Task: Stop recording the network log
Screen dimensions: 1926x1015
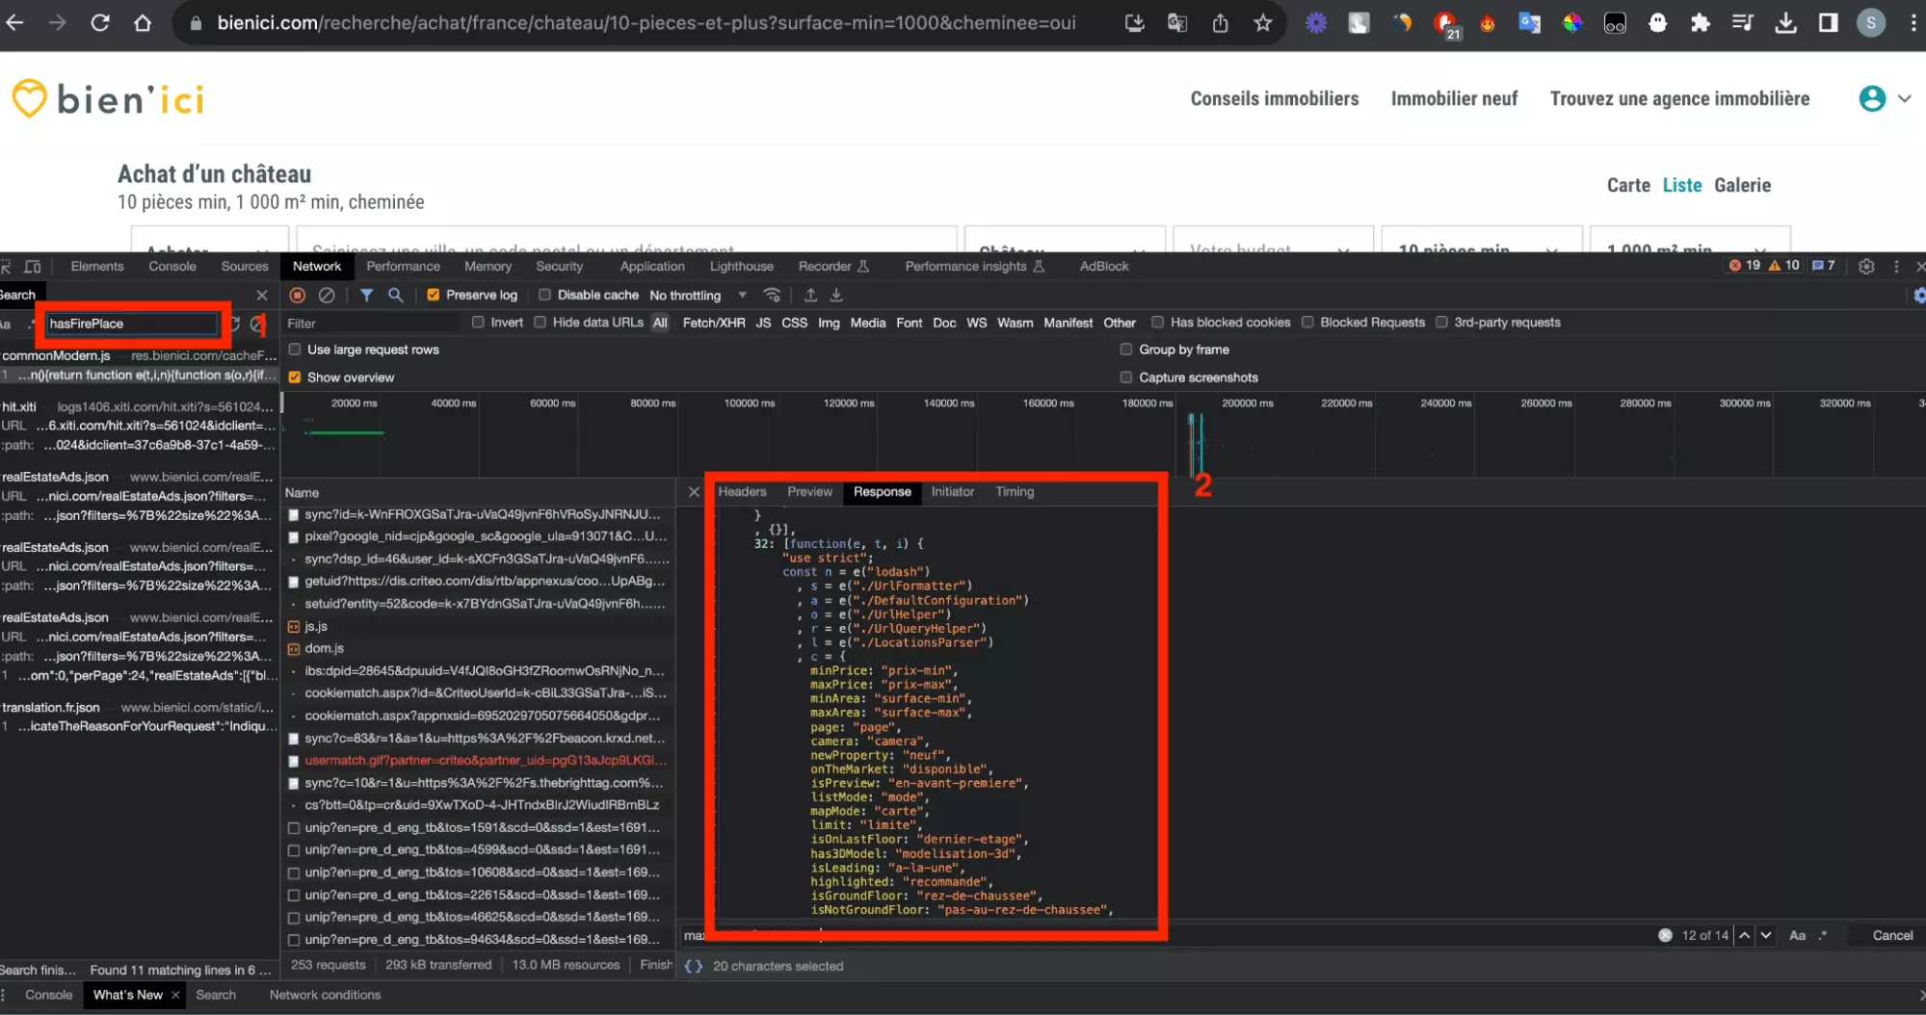Action: click(x=295, y=295)
